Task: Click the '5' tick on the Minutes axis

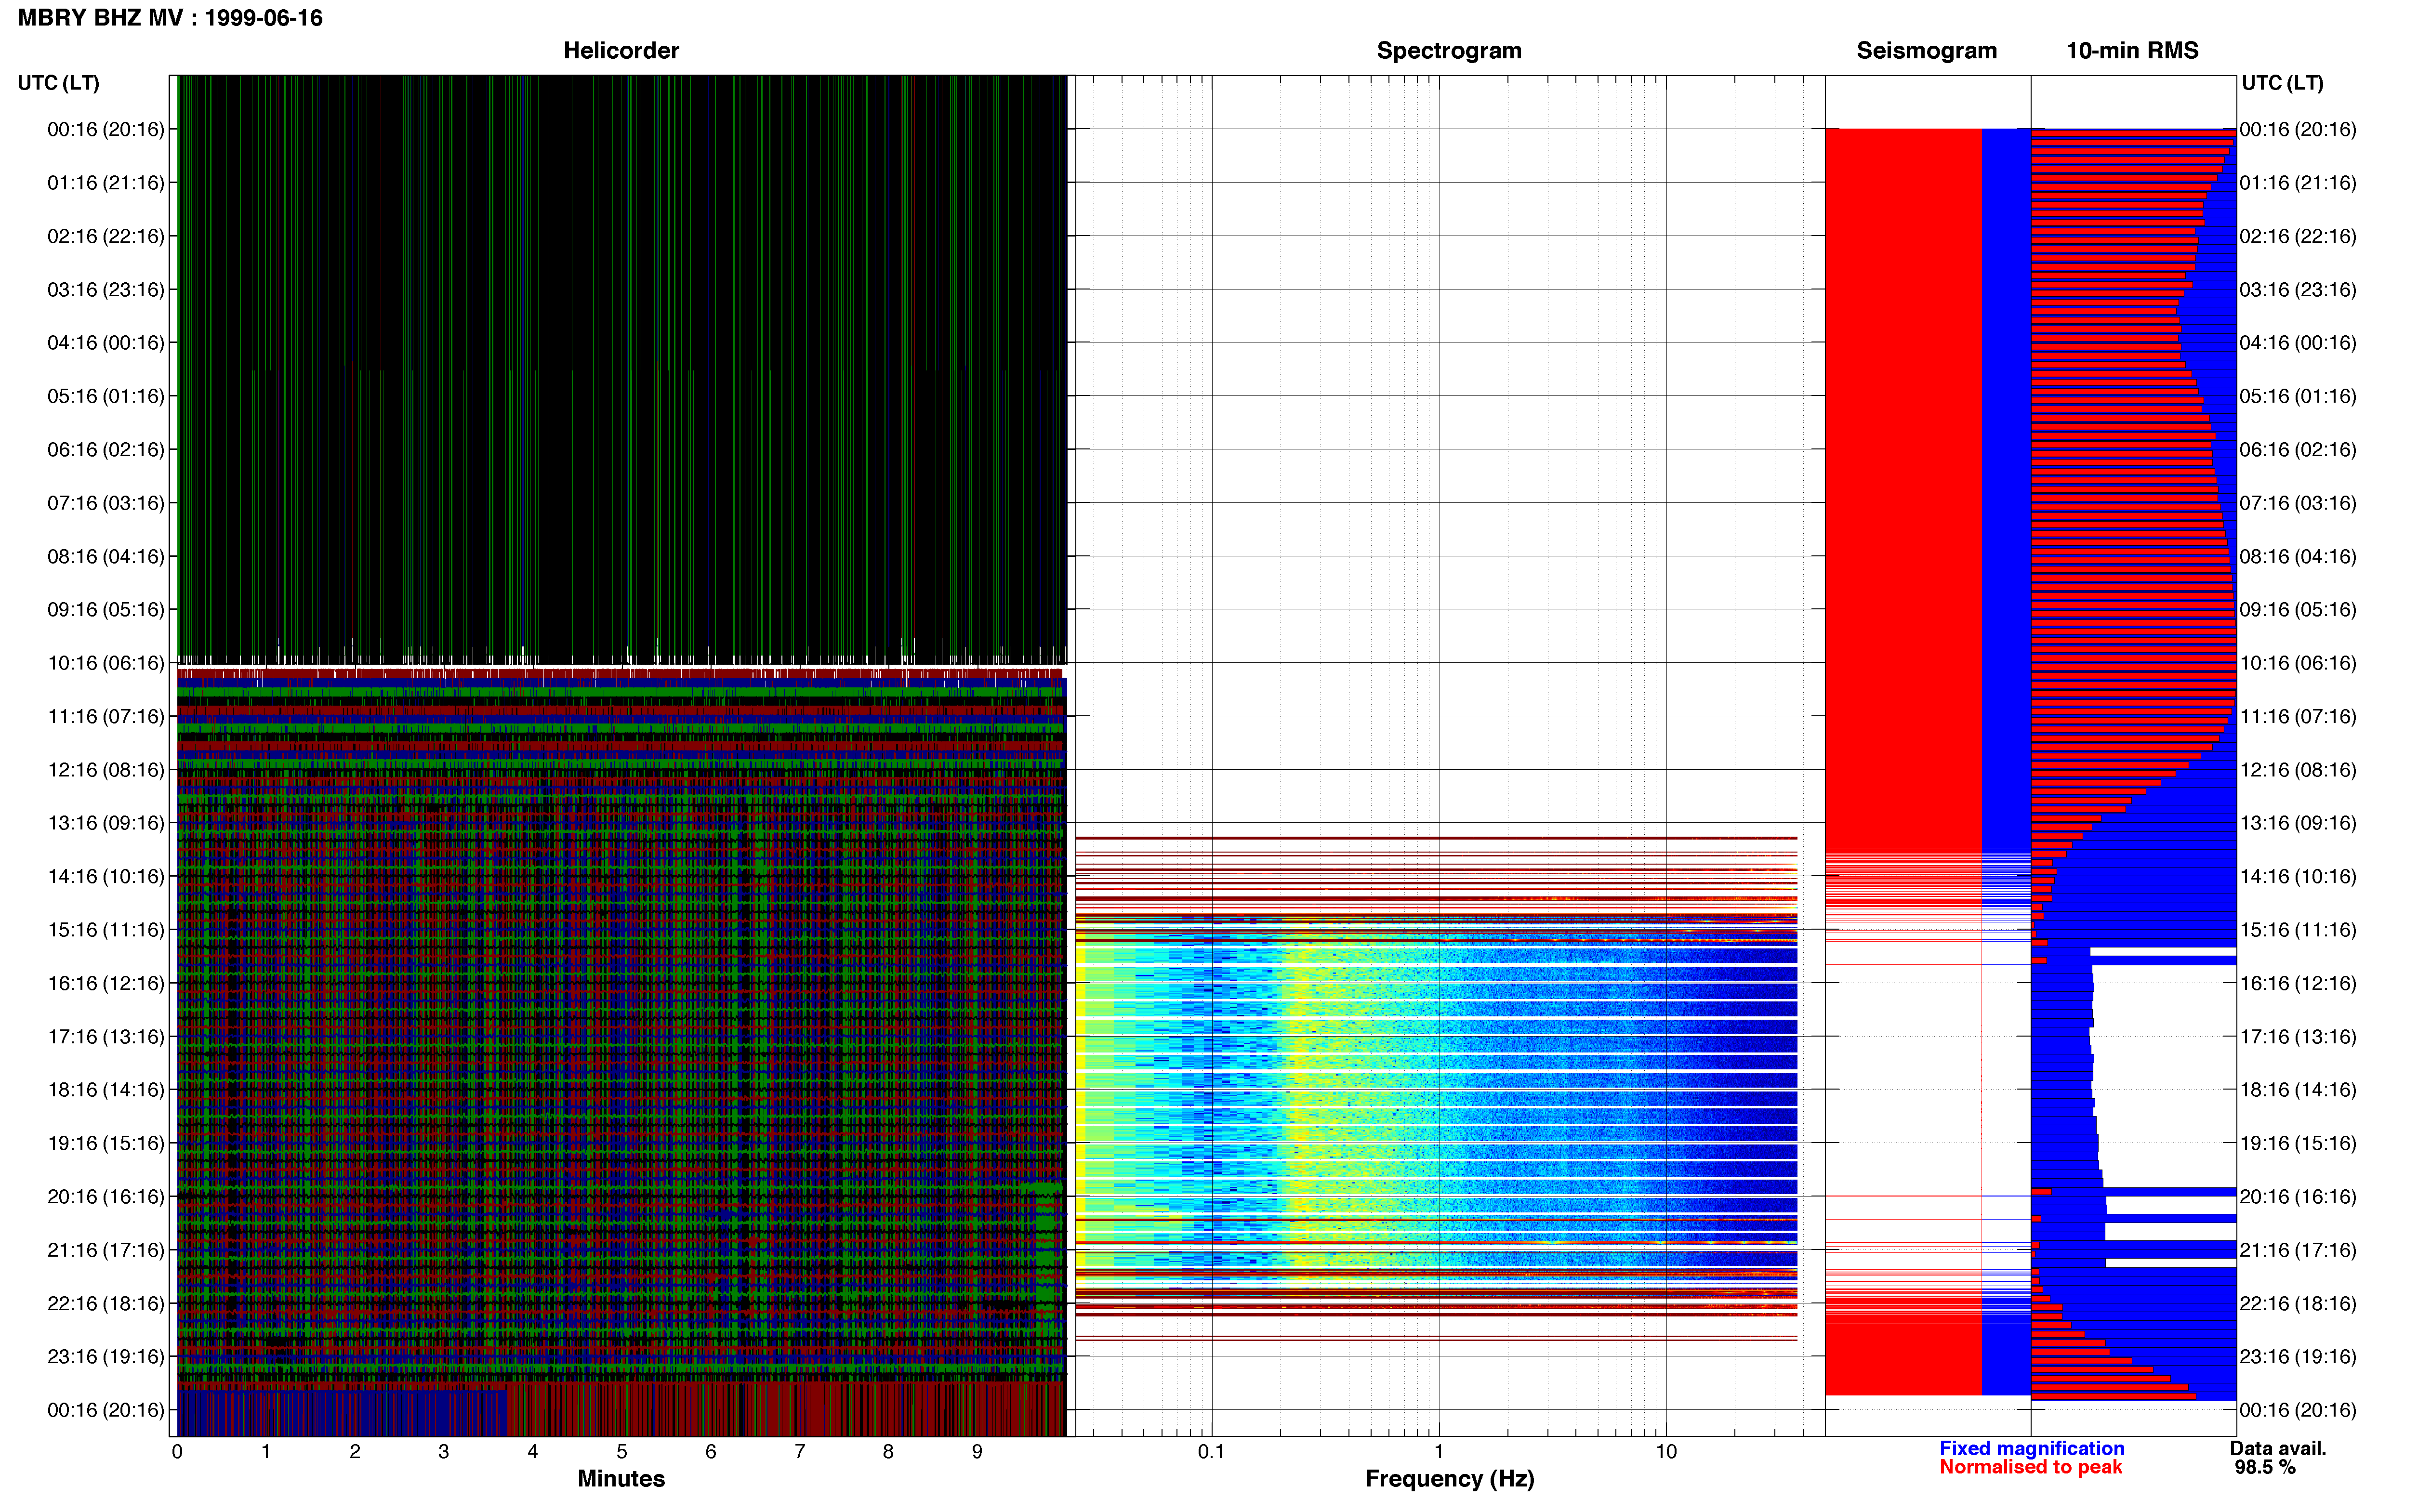Action: pos(622,1451)
